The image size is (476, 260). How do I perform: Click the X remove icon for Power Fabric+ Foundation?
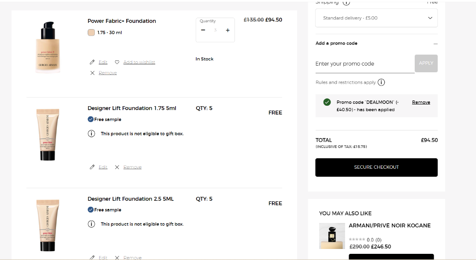click(92, 73)
